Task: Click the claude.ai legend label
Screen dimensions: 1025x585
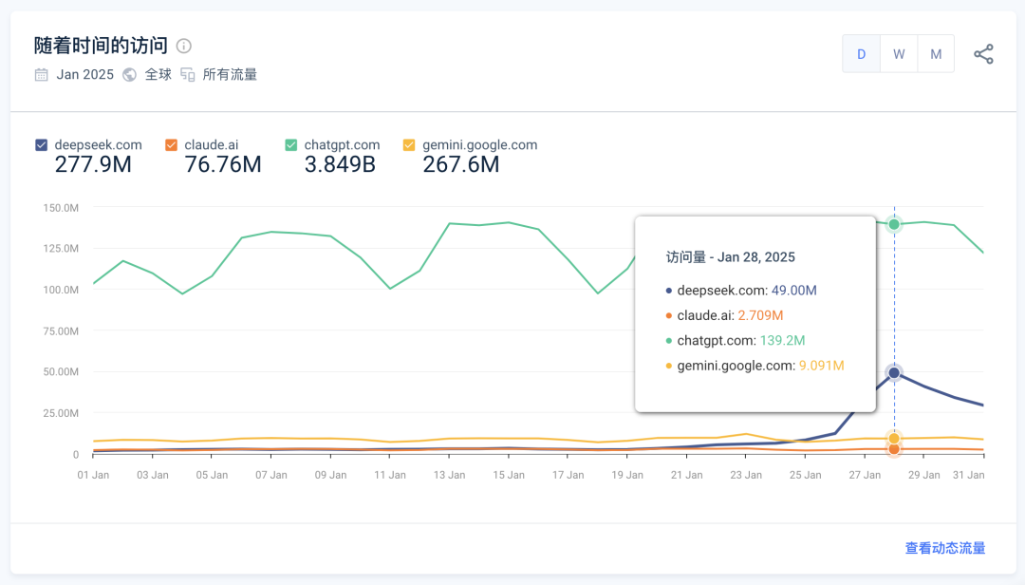Action: point(211,144)
